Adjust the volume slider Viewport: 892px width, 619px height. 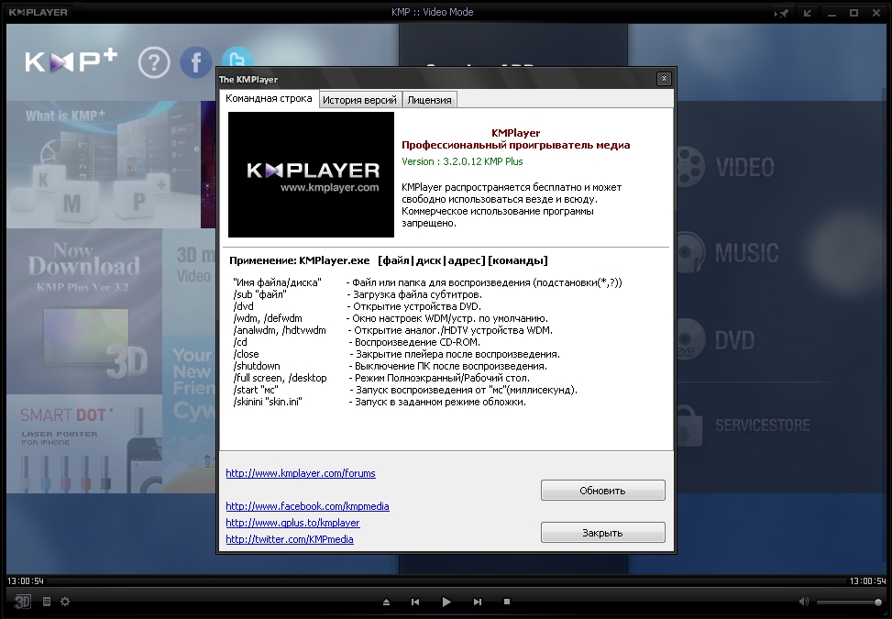tap(849, 602)
